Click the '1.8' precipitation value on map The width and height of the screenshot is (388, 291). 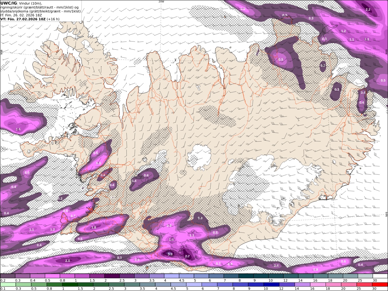point(94,227)
